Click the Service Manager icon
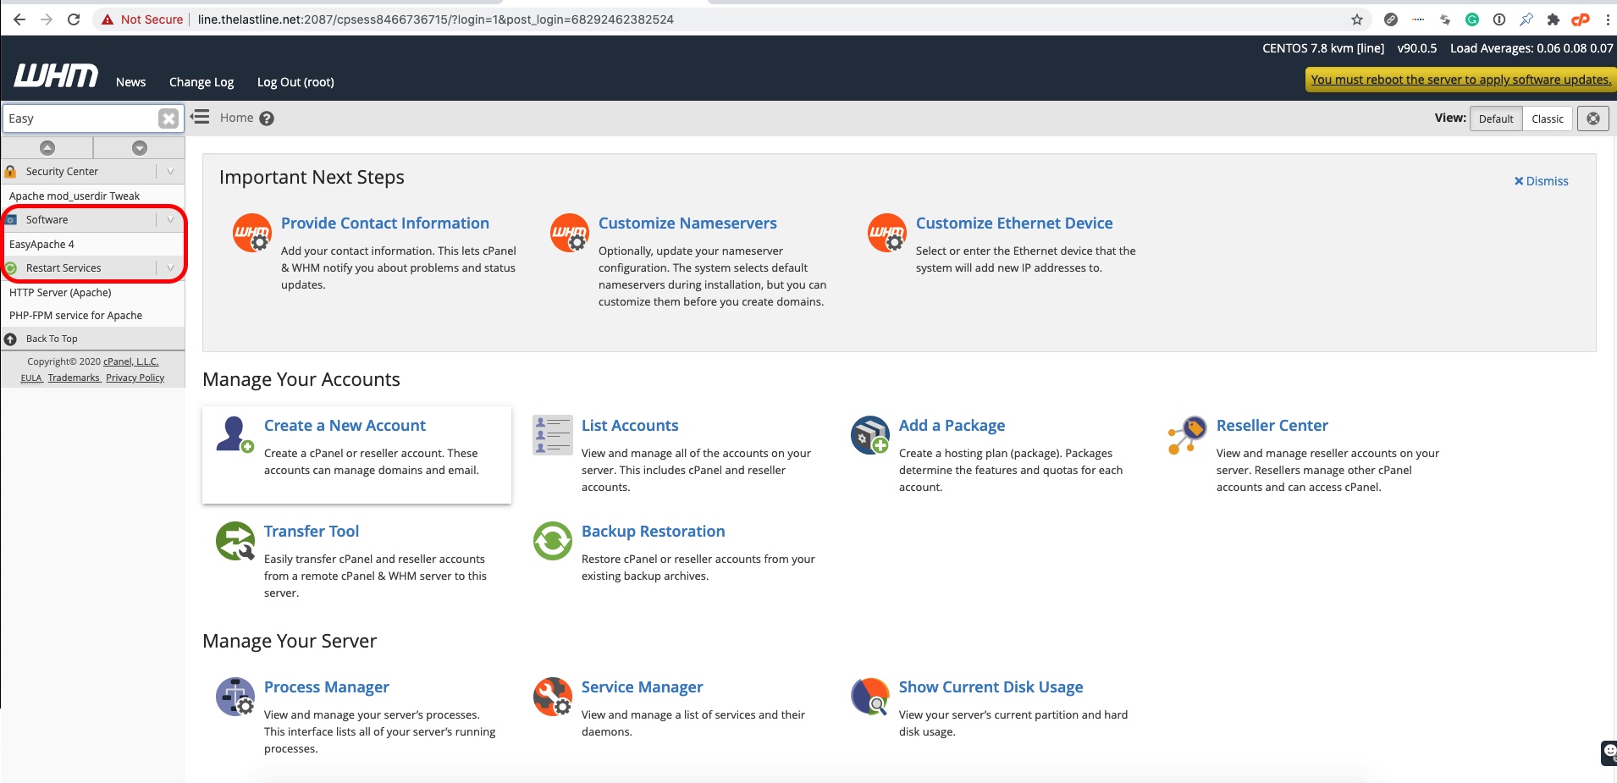1617x783 pixels. tap(553, 697)
